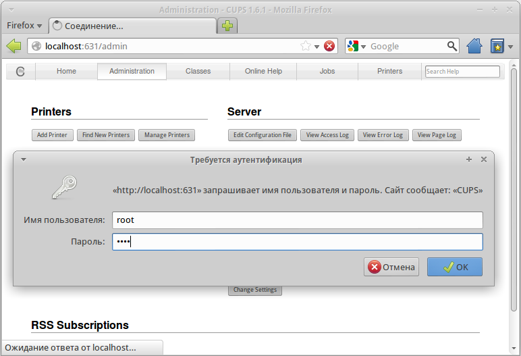Click status bar text Ожидание ответа от localhost

point(70,348)
